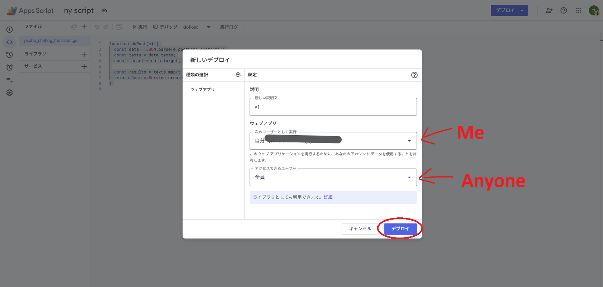Open the help icon in deploy dialog
Screen dimensions: 603x287
pos(414,75)
